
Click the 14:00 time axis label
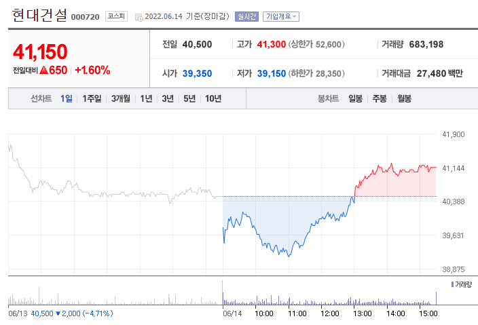(x=396, y=313)
